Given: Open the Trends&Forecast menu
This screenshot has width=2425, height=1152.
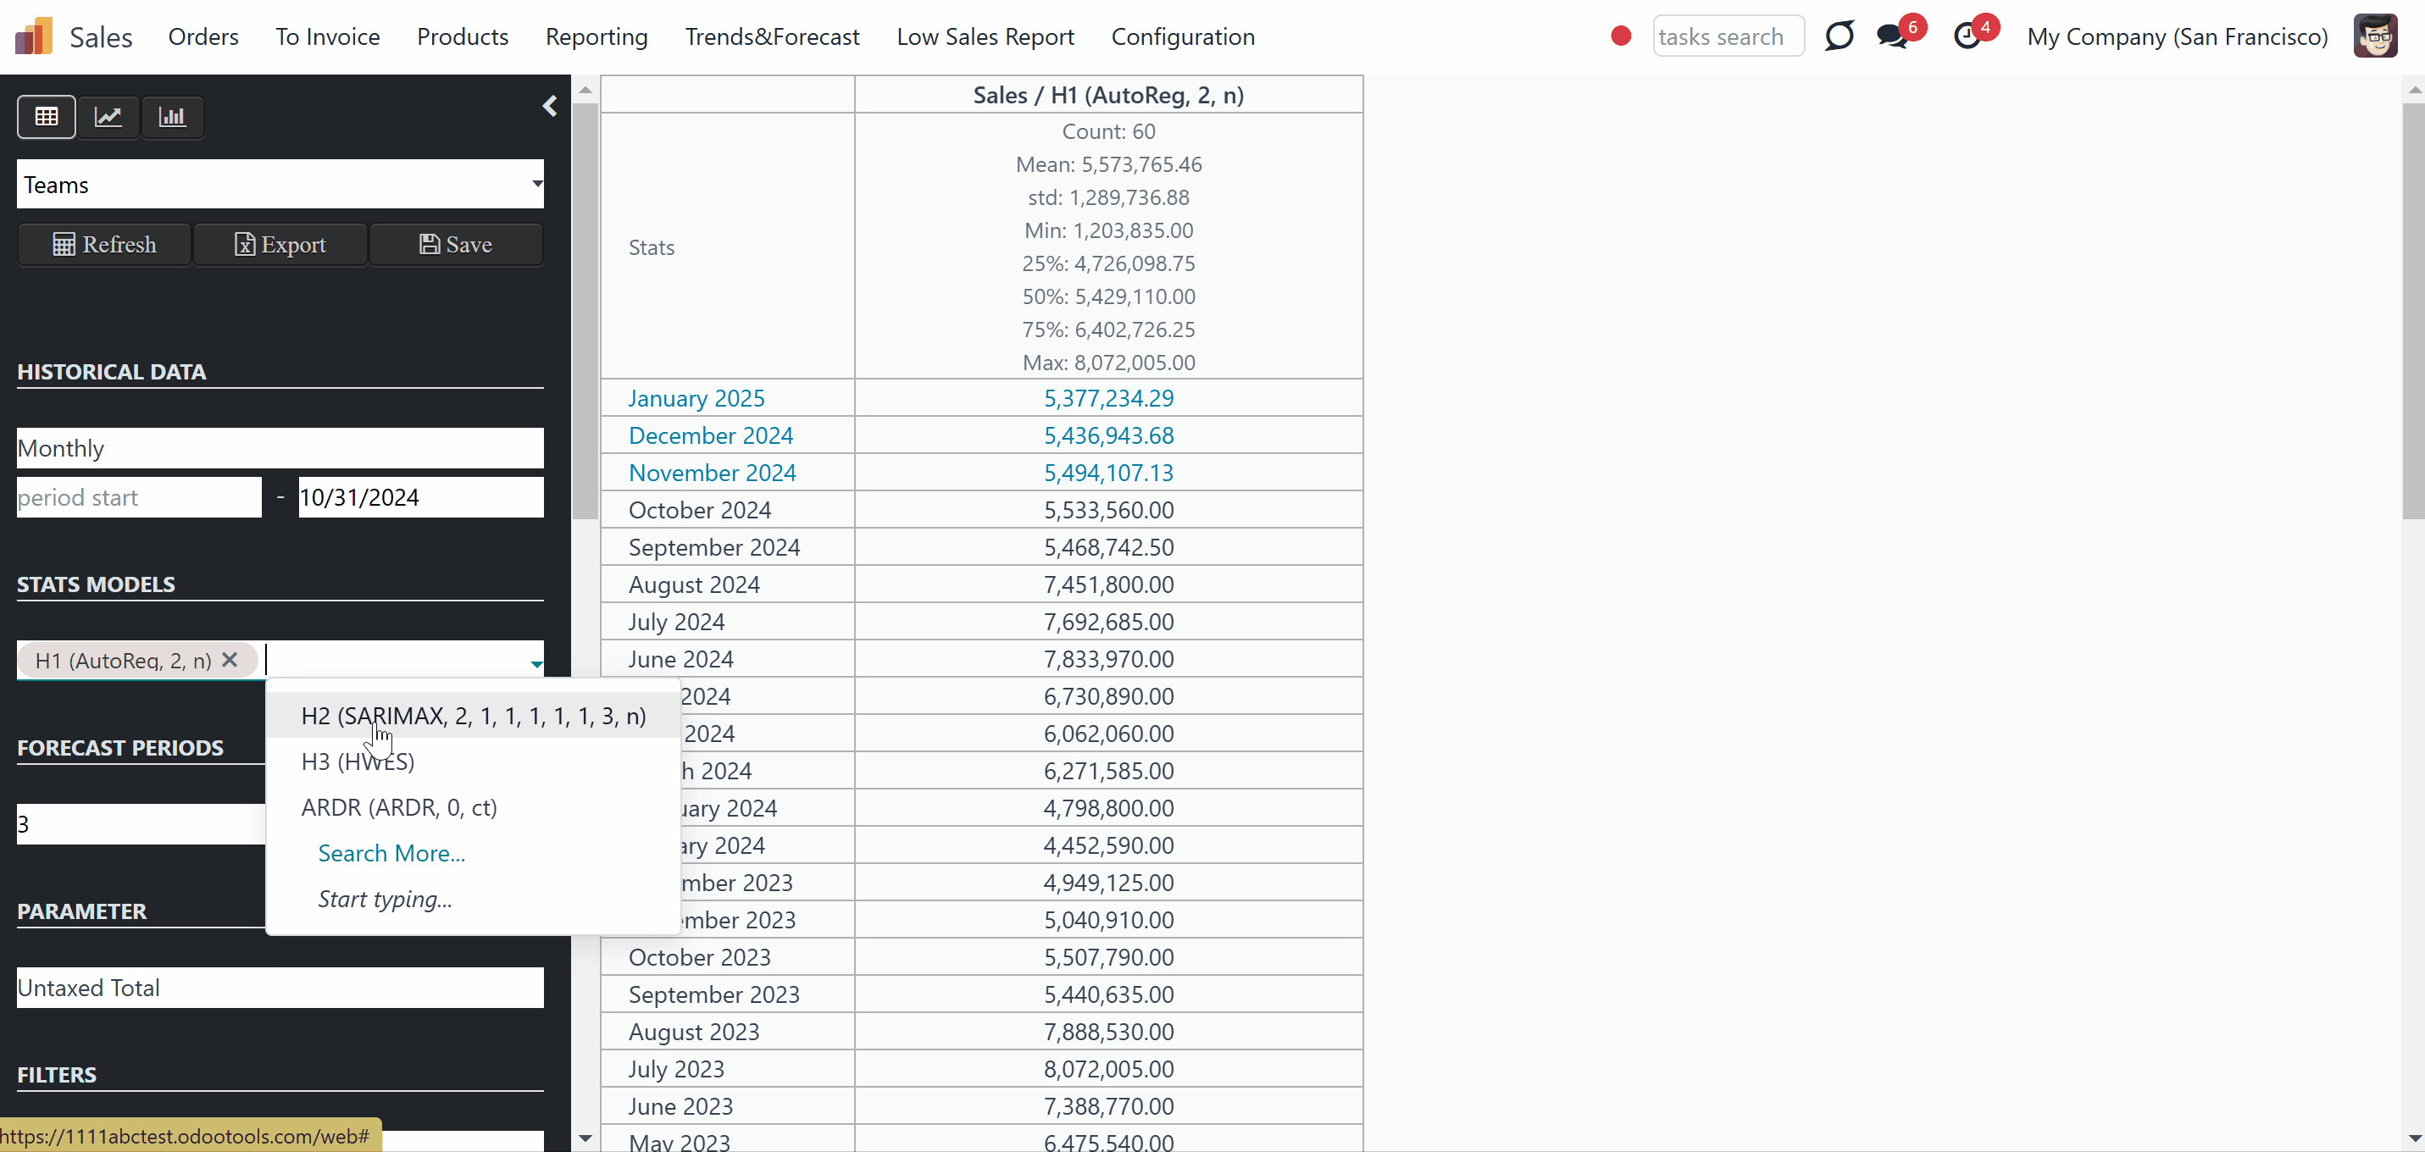Looking at the screenshot, I should pyautogui.click(x=772, y=36).
